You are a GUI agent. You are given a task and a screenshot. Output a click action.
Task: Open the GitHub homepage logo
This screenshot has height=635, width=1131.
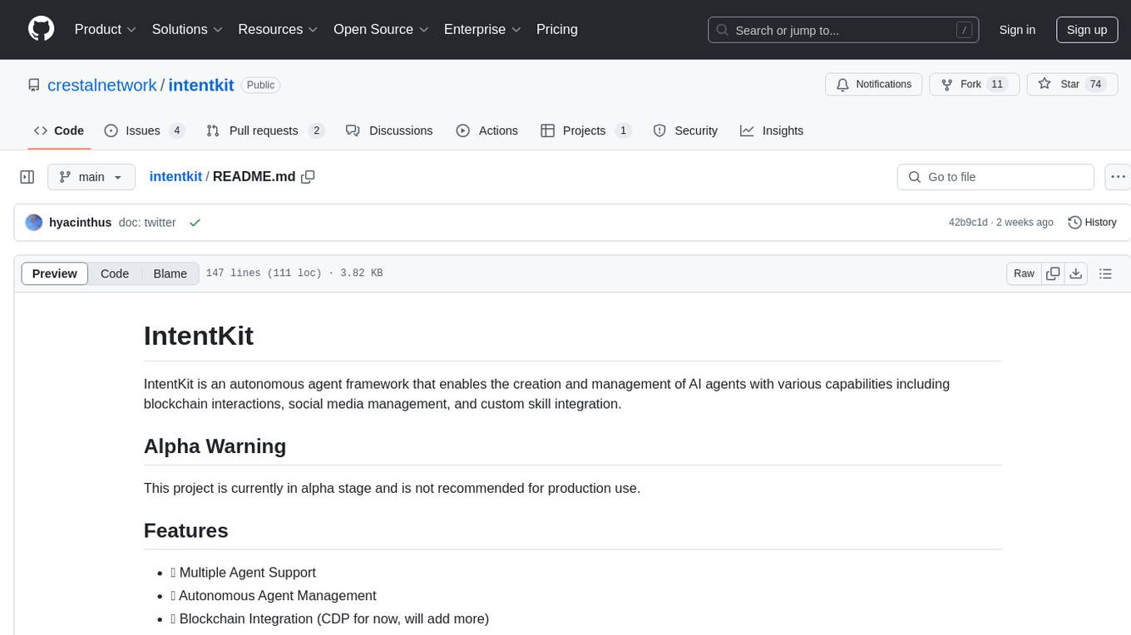41,29
